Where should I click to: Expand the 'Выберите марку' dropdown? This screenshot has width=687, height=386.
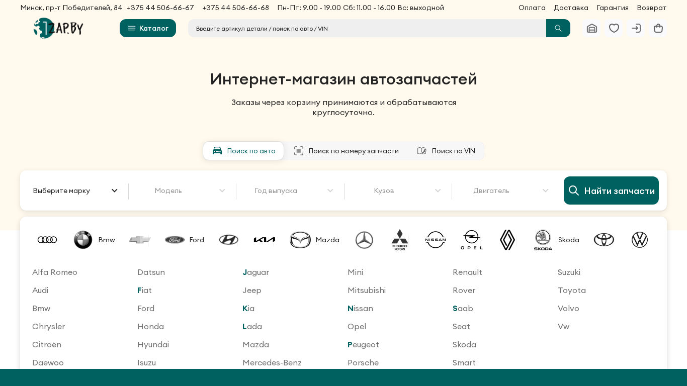pyautogui.click(x=75, y=190)
